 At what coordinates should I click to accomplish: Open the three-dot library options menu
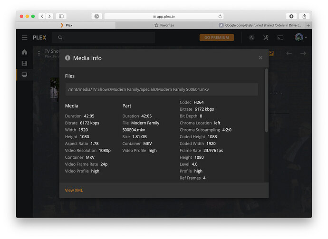point(39,54)
